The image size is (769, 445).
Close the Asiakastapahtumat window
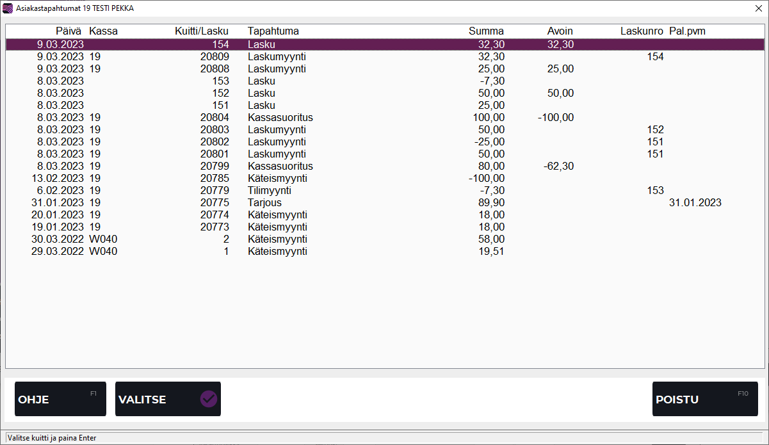757,8
